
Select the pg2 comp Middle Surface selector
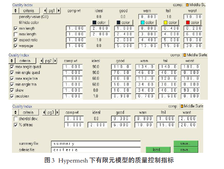pos(195,55)
